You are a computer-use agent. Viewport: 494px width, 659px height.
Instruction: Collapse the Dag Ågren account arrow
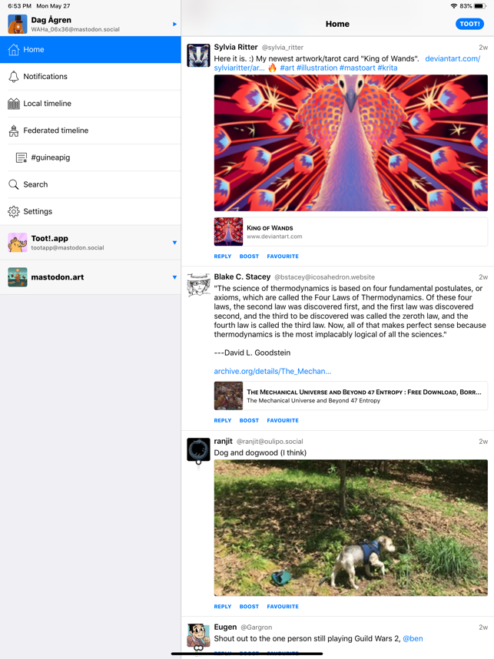[174, 25]
